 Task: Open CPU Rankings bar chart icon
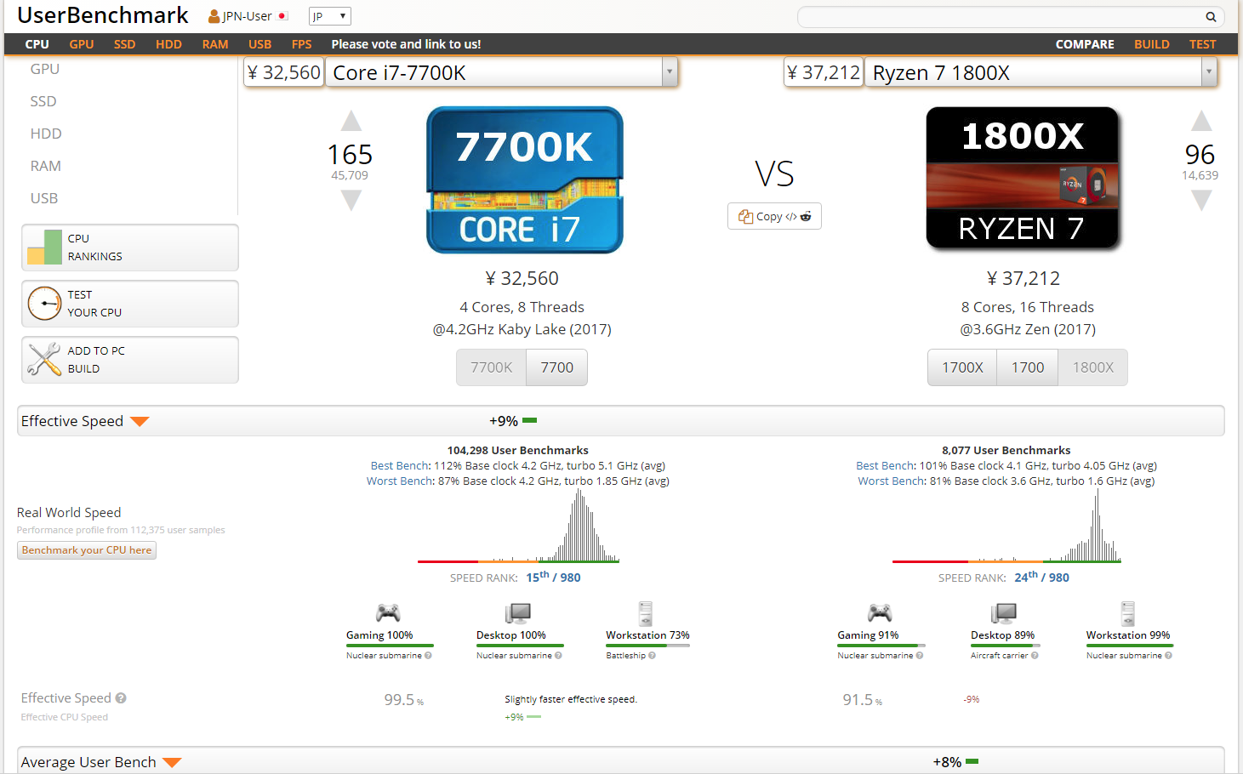click(x=44, y=248)
